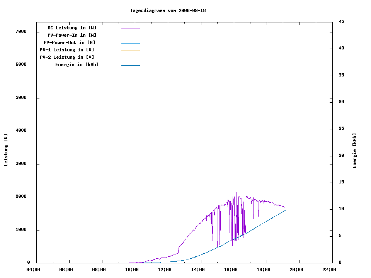The image size is (371, 278).
Task: Click the 45 tick label on the energy axis
Action: click(342, 22)
